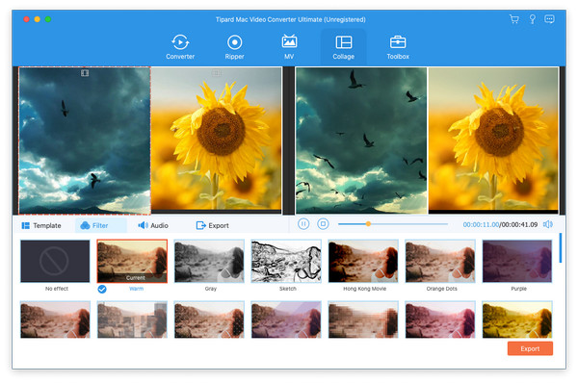Select the clouds clip in the collage editor

pos(85,140)
